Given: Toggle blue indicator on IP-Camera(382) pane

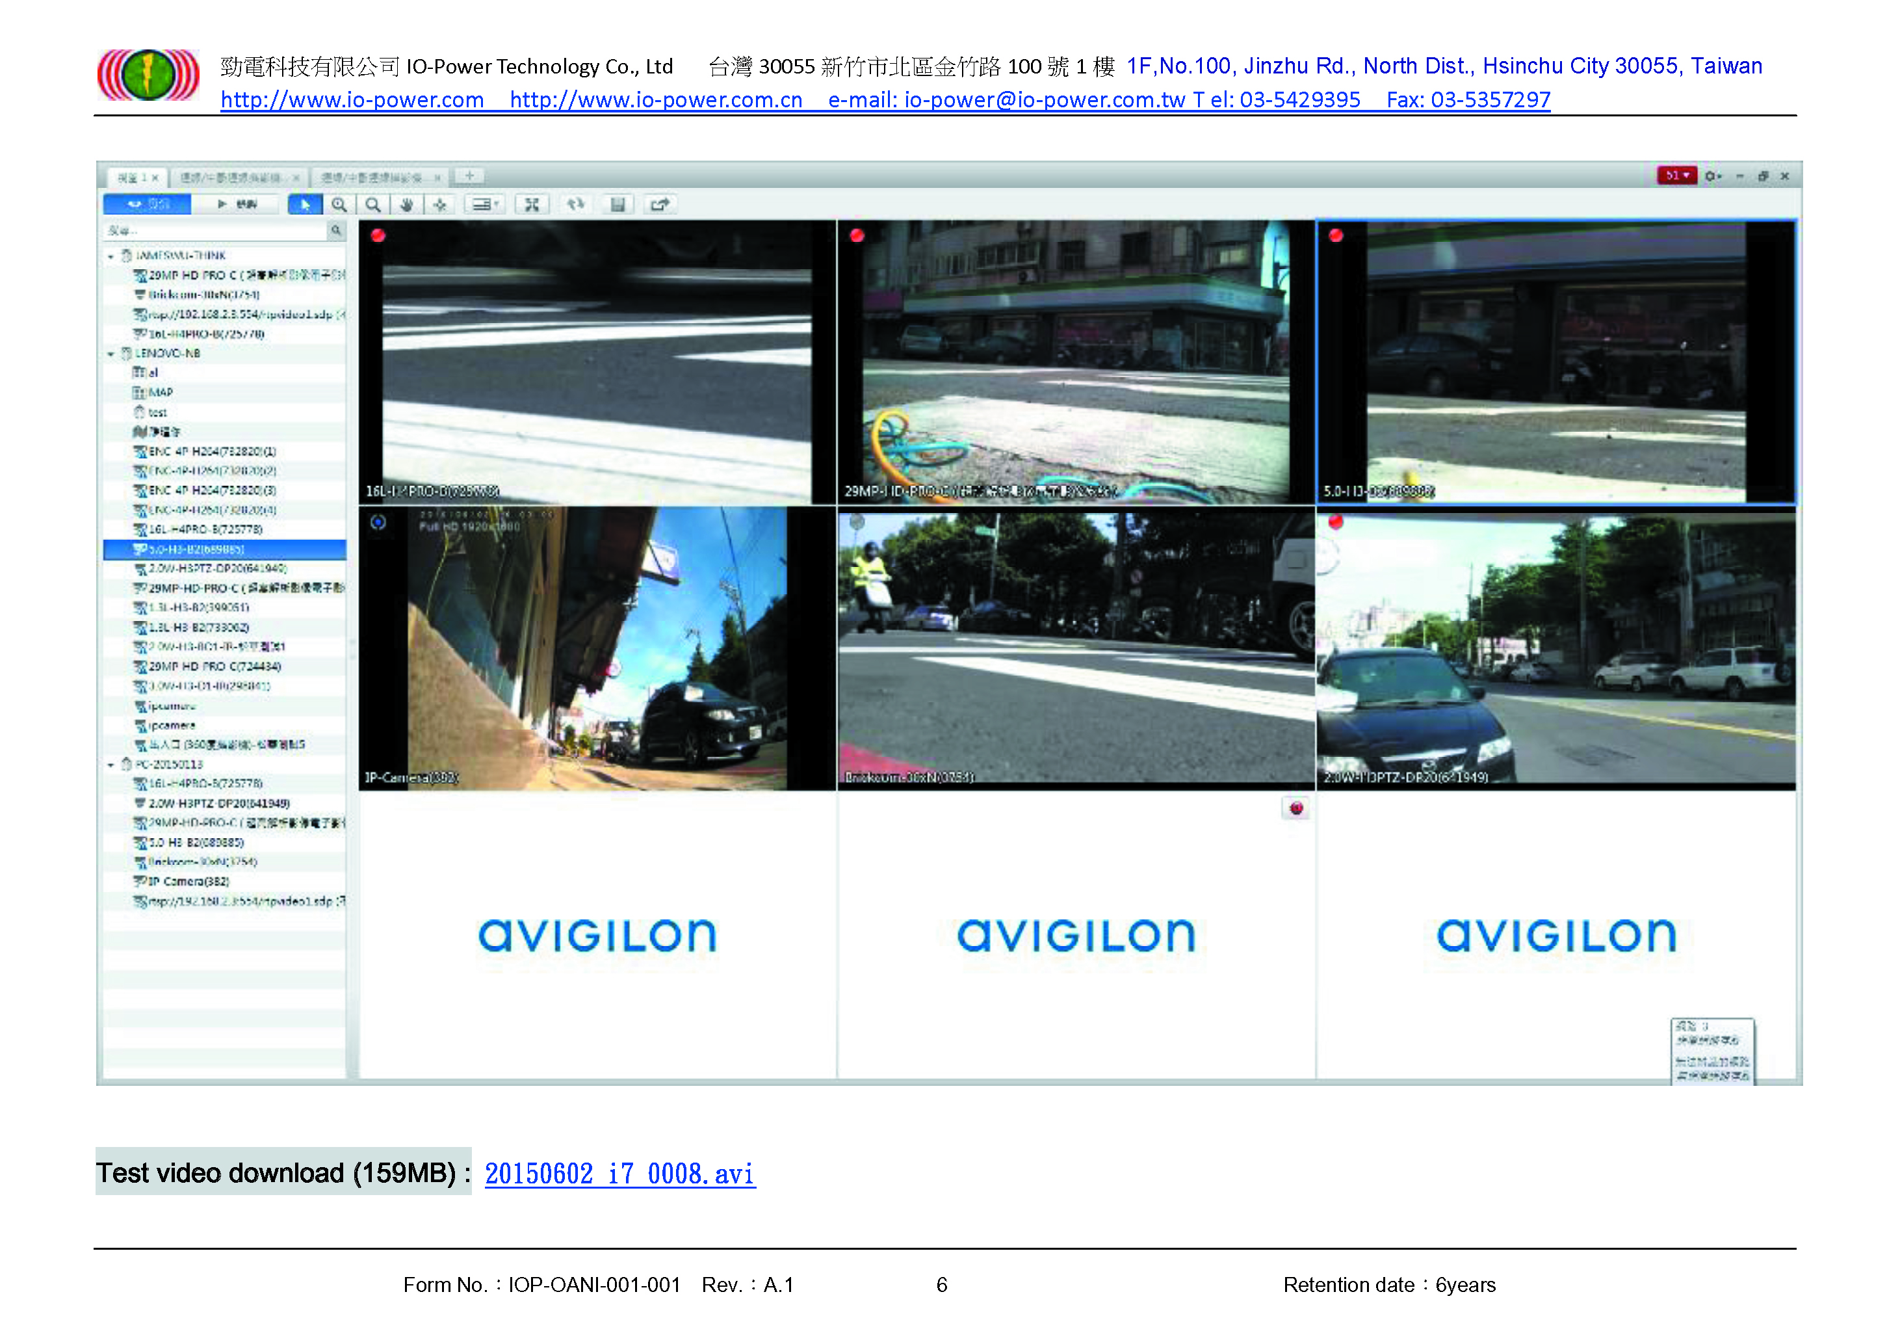Looking at the screenshot, I should pyautogui.click(x=378, y=522).
